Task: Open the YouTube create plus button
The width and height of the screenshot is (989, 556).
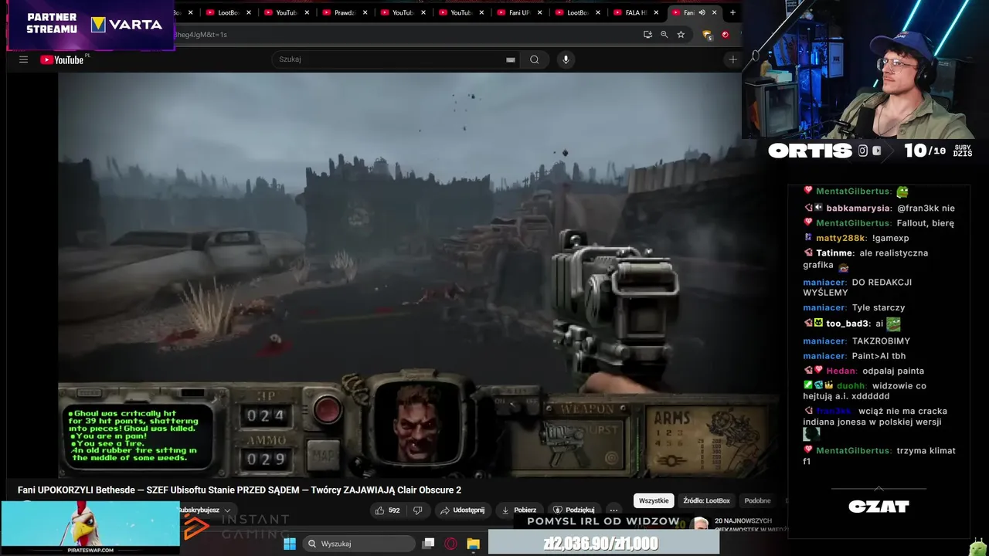Action: [x=732, y=59]
